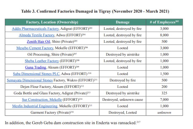Click the Goda Bottle and Glass Factory entry
The height and width of the screenshot is (129, 193).
click(52, 93)
